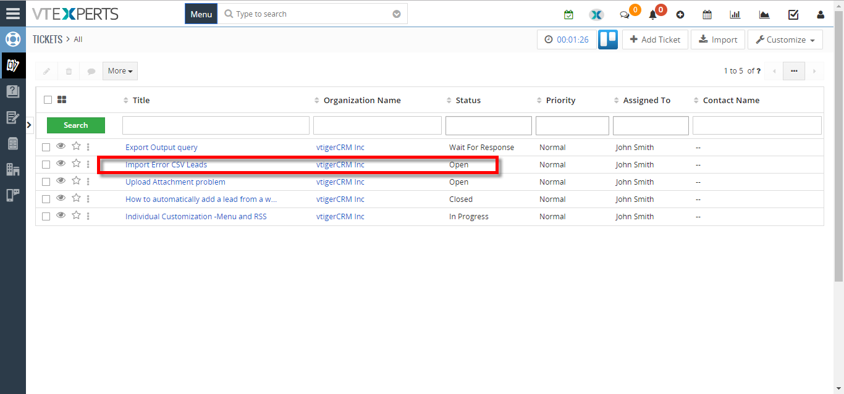Sort by Title column header
The height and width of the screenshot is (394, 844).
point(141,100)
